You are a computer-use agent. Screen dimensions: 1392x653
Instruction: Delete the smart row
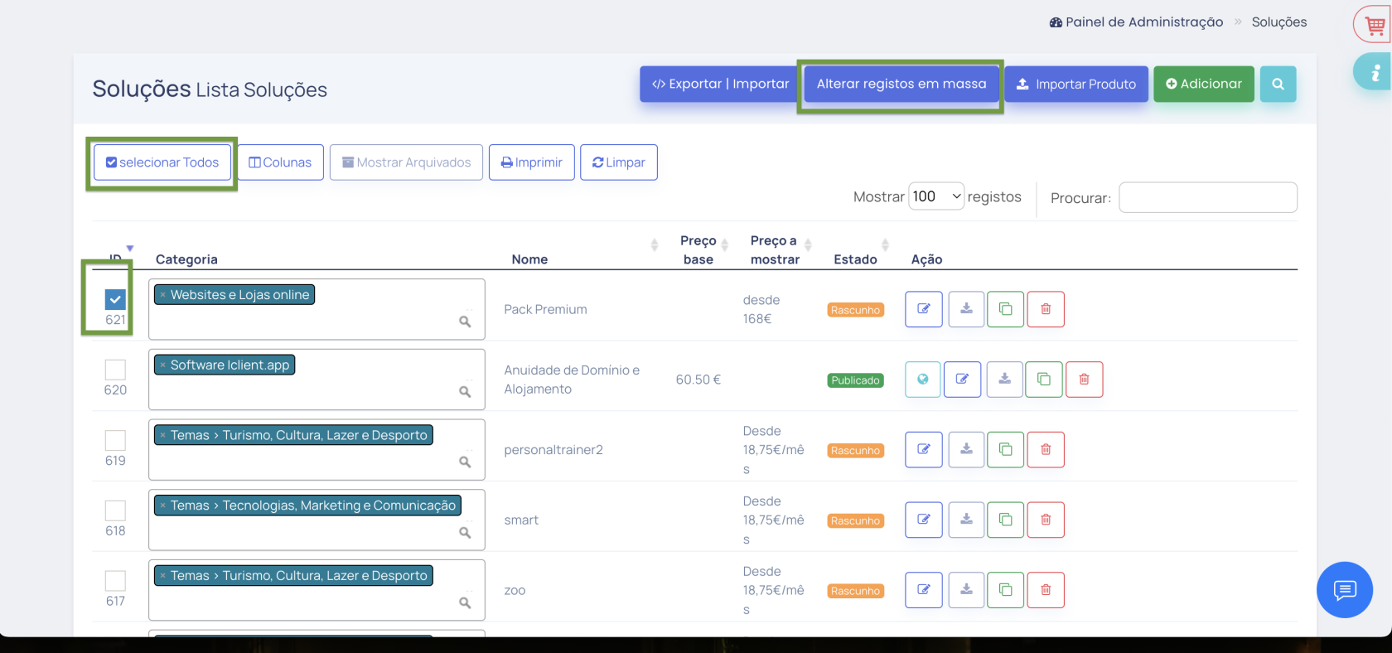pos(1046,520)
